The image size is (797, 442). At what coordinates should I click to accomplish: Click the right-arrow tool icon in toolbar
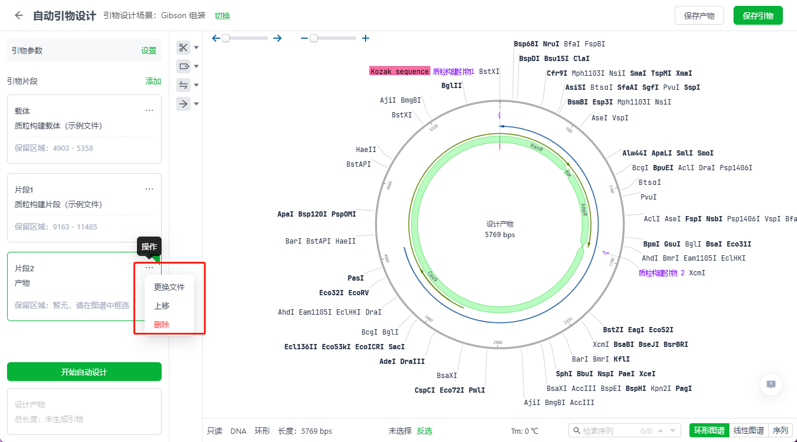pyautogui.click(x=183, y=104)
